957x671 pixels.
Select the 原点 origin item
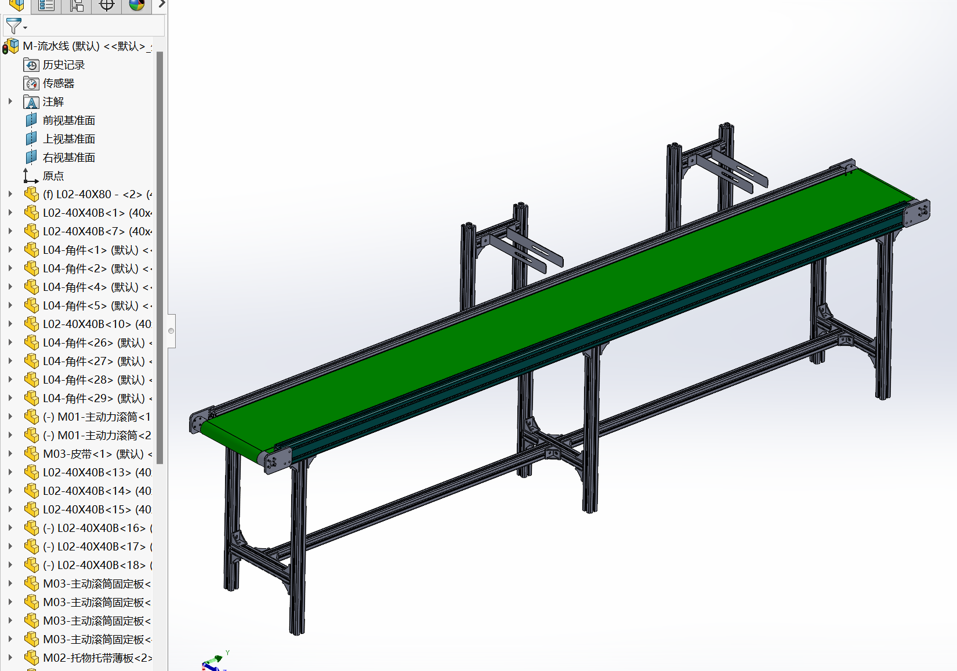(x=53, y=176)
